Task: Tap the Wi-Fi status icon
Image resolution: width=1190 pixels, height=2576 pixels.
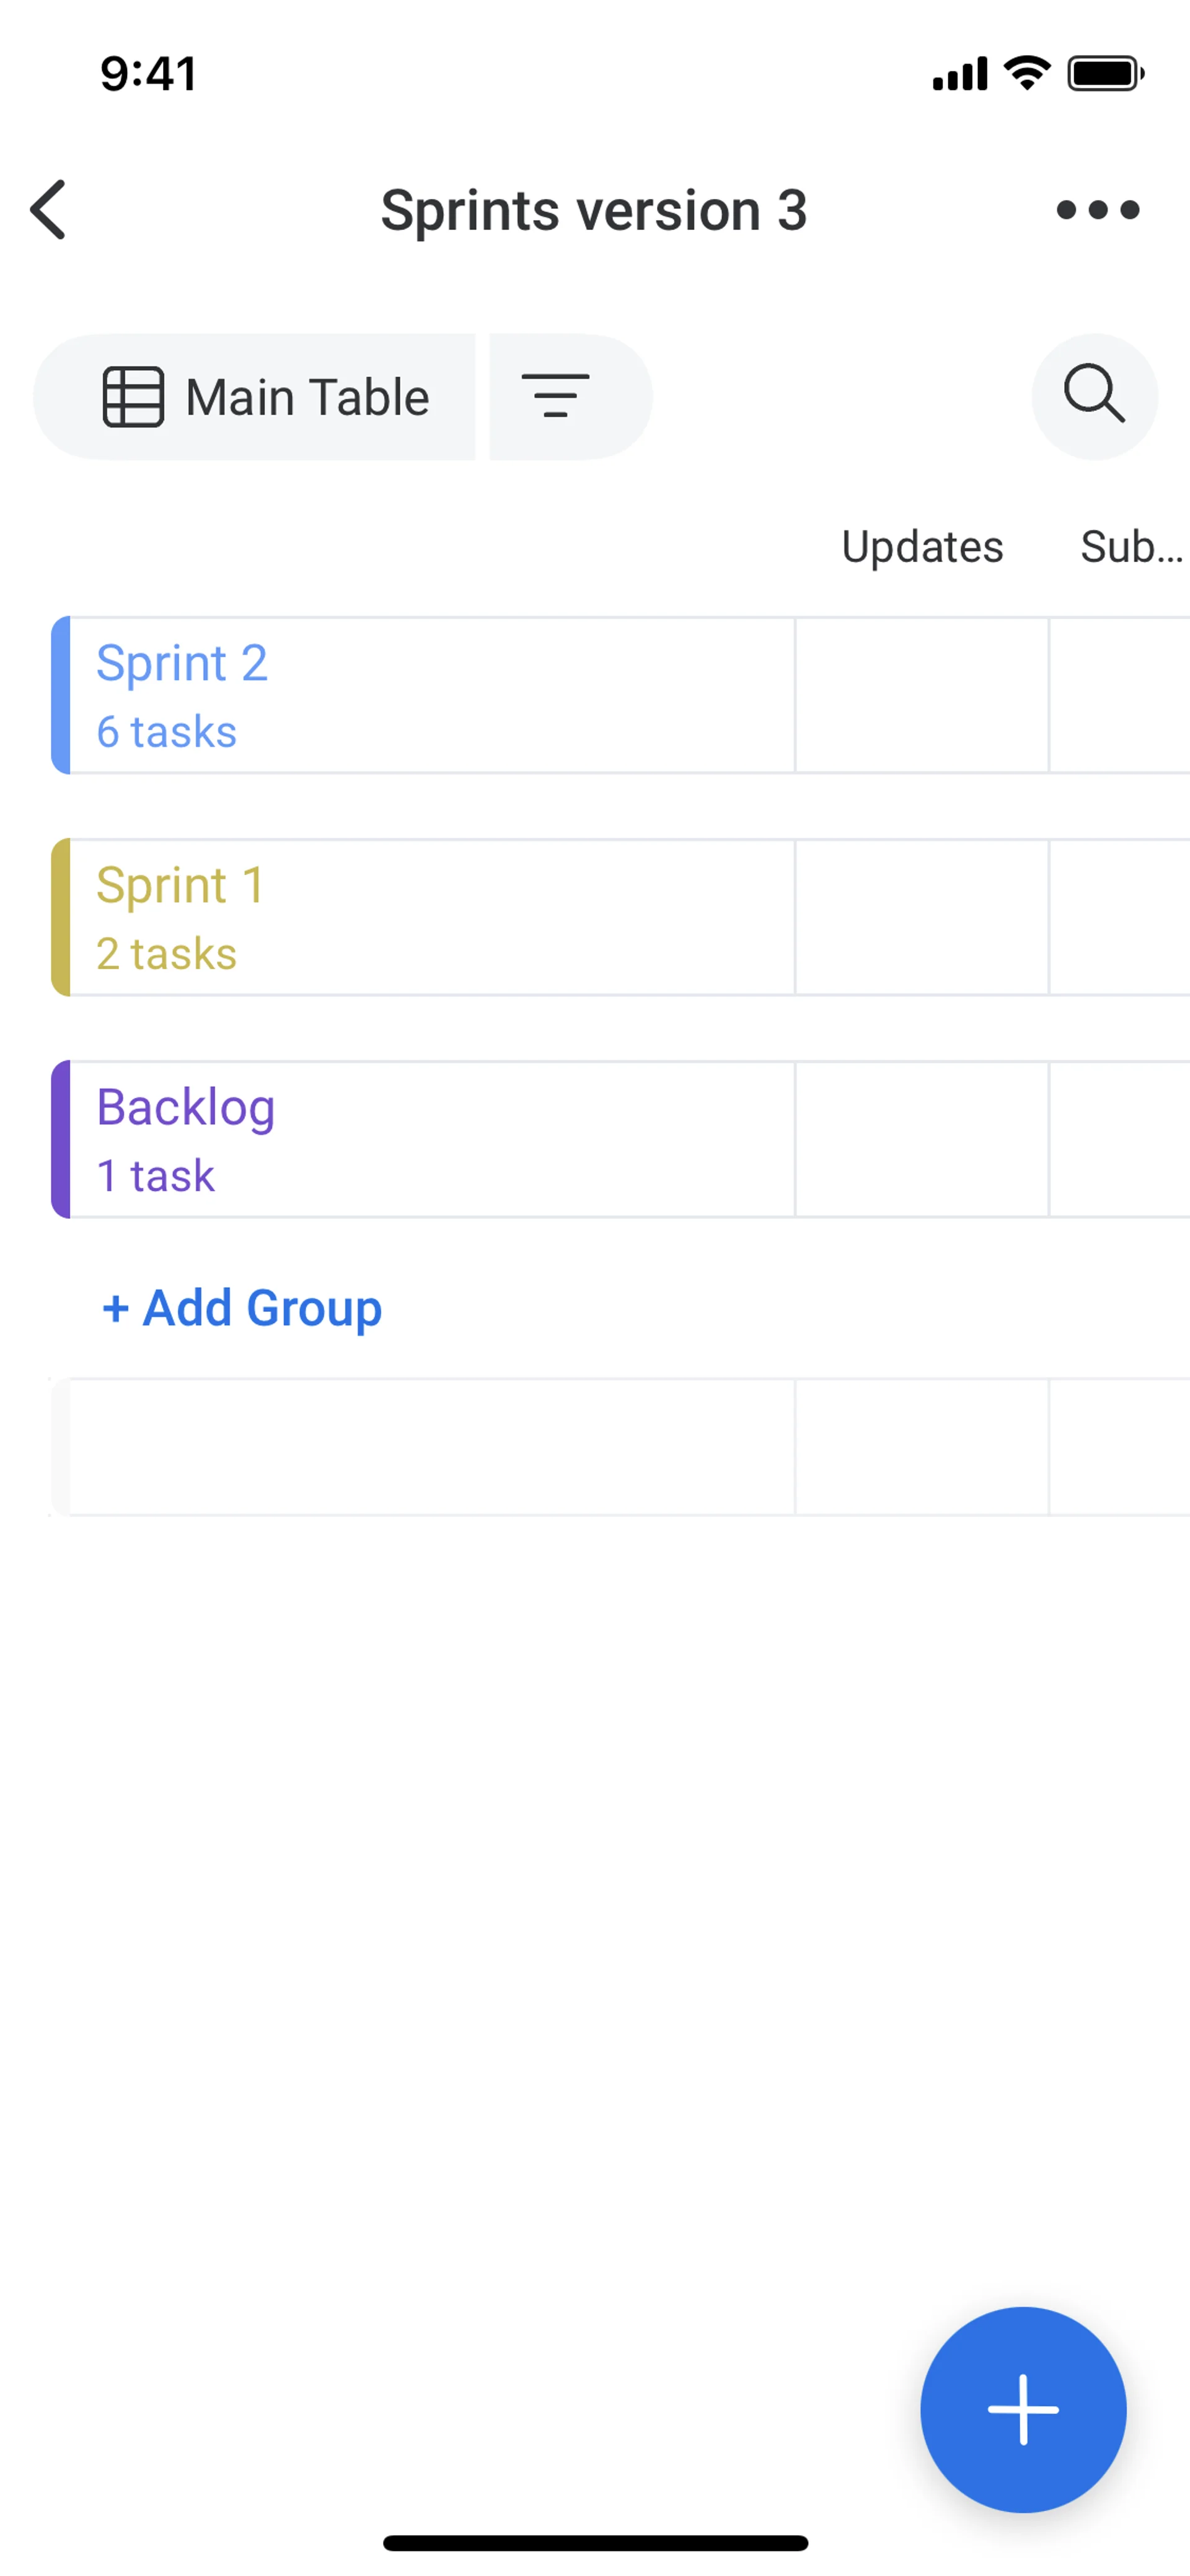Action: [x=1027, y=74]
